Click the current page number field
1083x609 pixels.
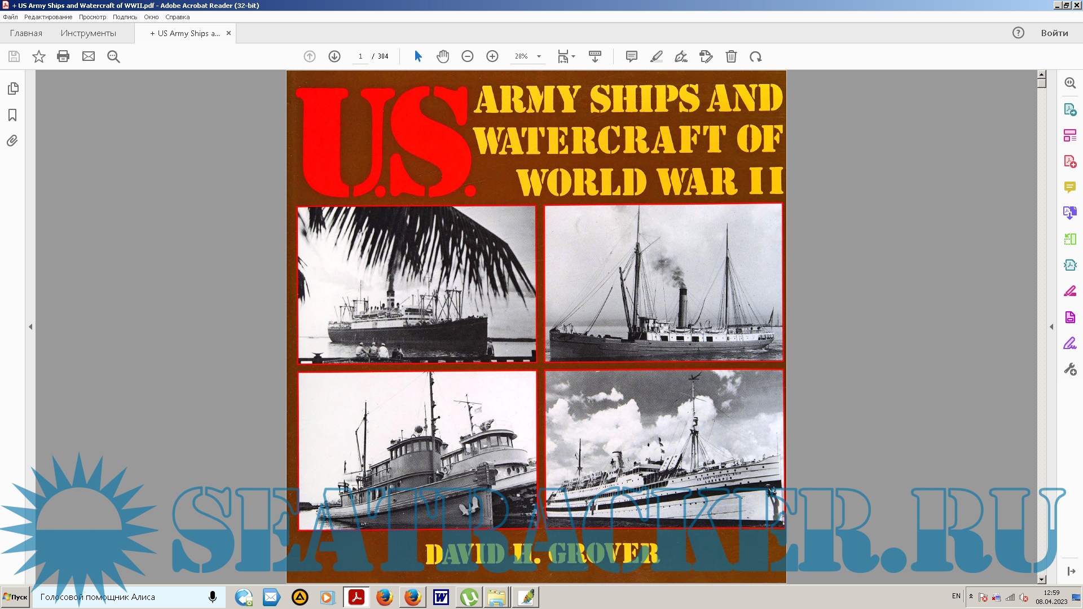coord(360,56)
